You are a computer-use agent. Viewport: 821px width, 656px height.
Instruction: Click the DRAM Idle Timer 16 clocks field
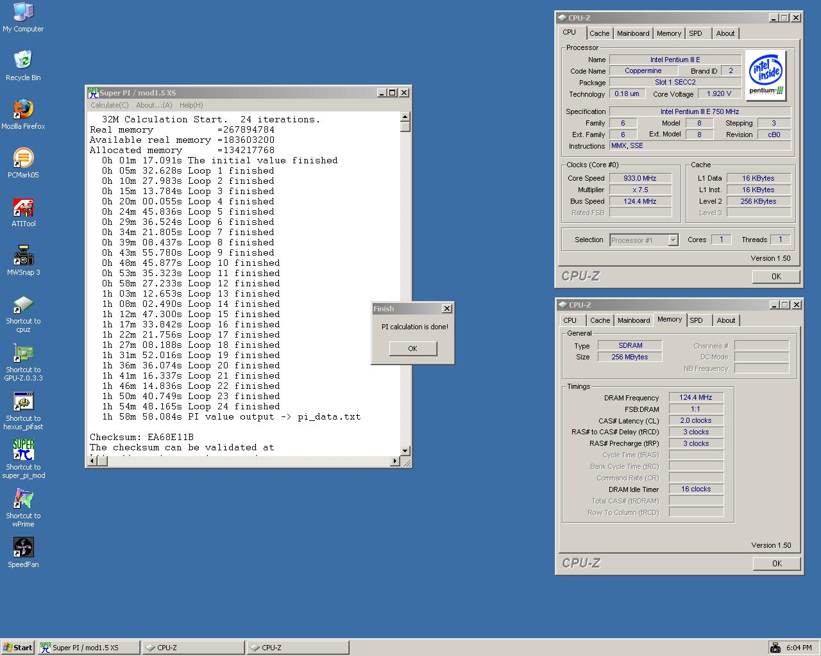pos(696,489)
